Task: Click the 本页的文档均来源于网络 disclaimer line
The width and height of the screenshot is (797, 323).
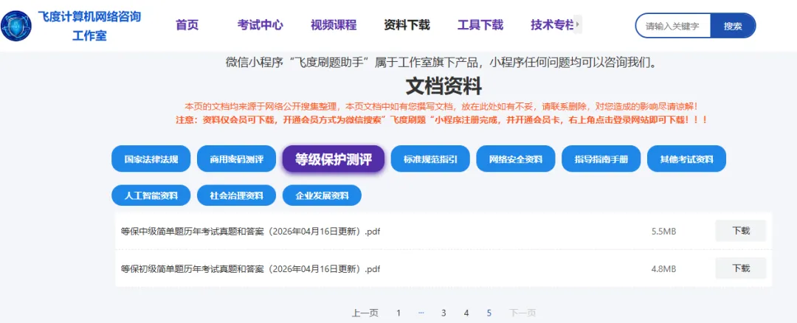Action: click(441, 107)
